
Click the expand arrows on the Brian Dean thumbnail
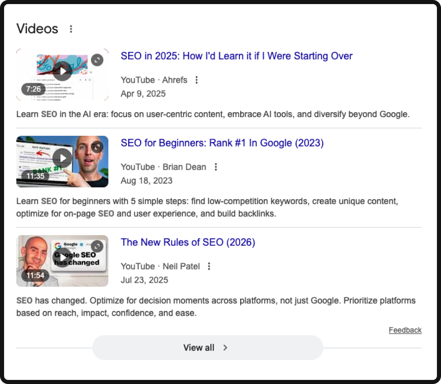(x=97, y=147)
